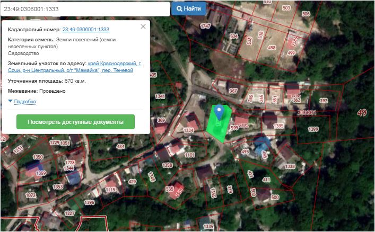Expand the Подробно details section

pos(25,102)
